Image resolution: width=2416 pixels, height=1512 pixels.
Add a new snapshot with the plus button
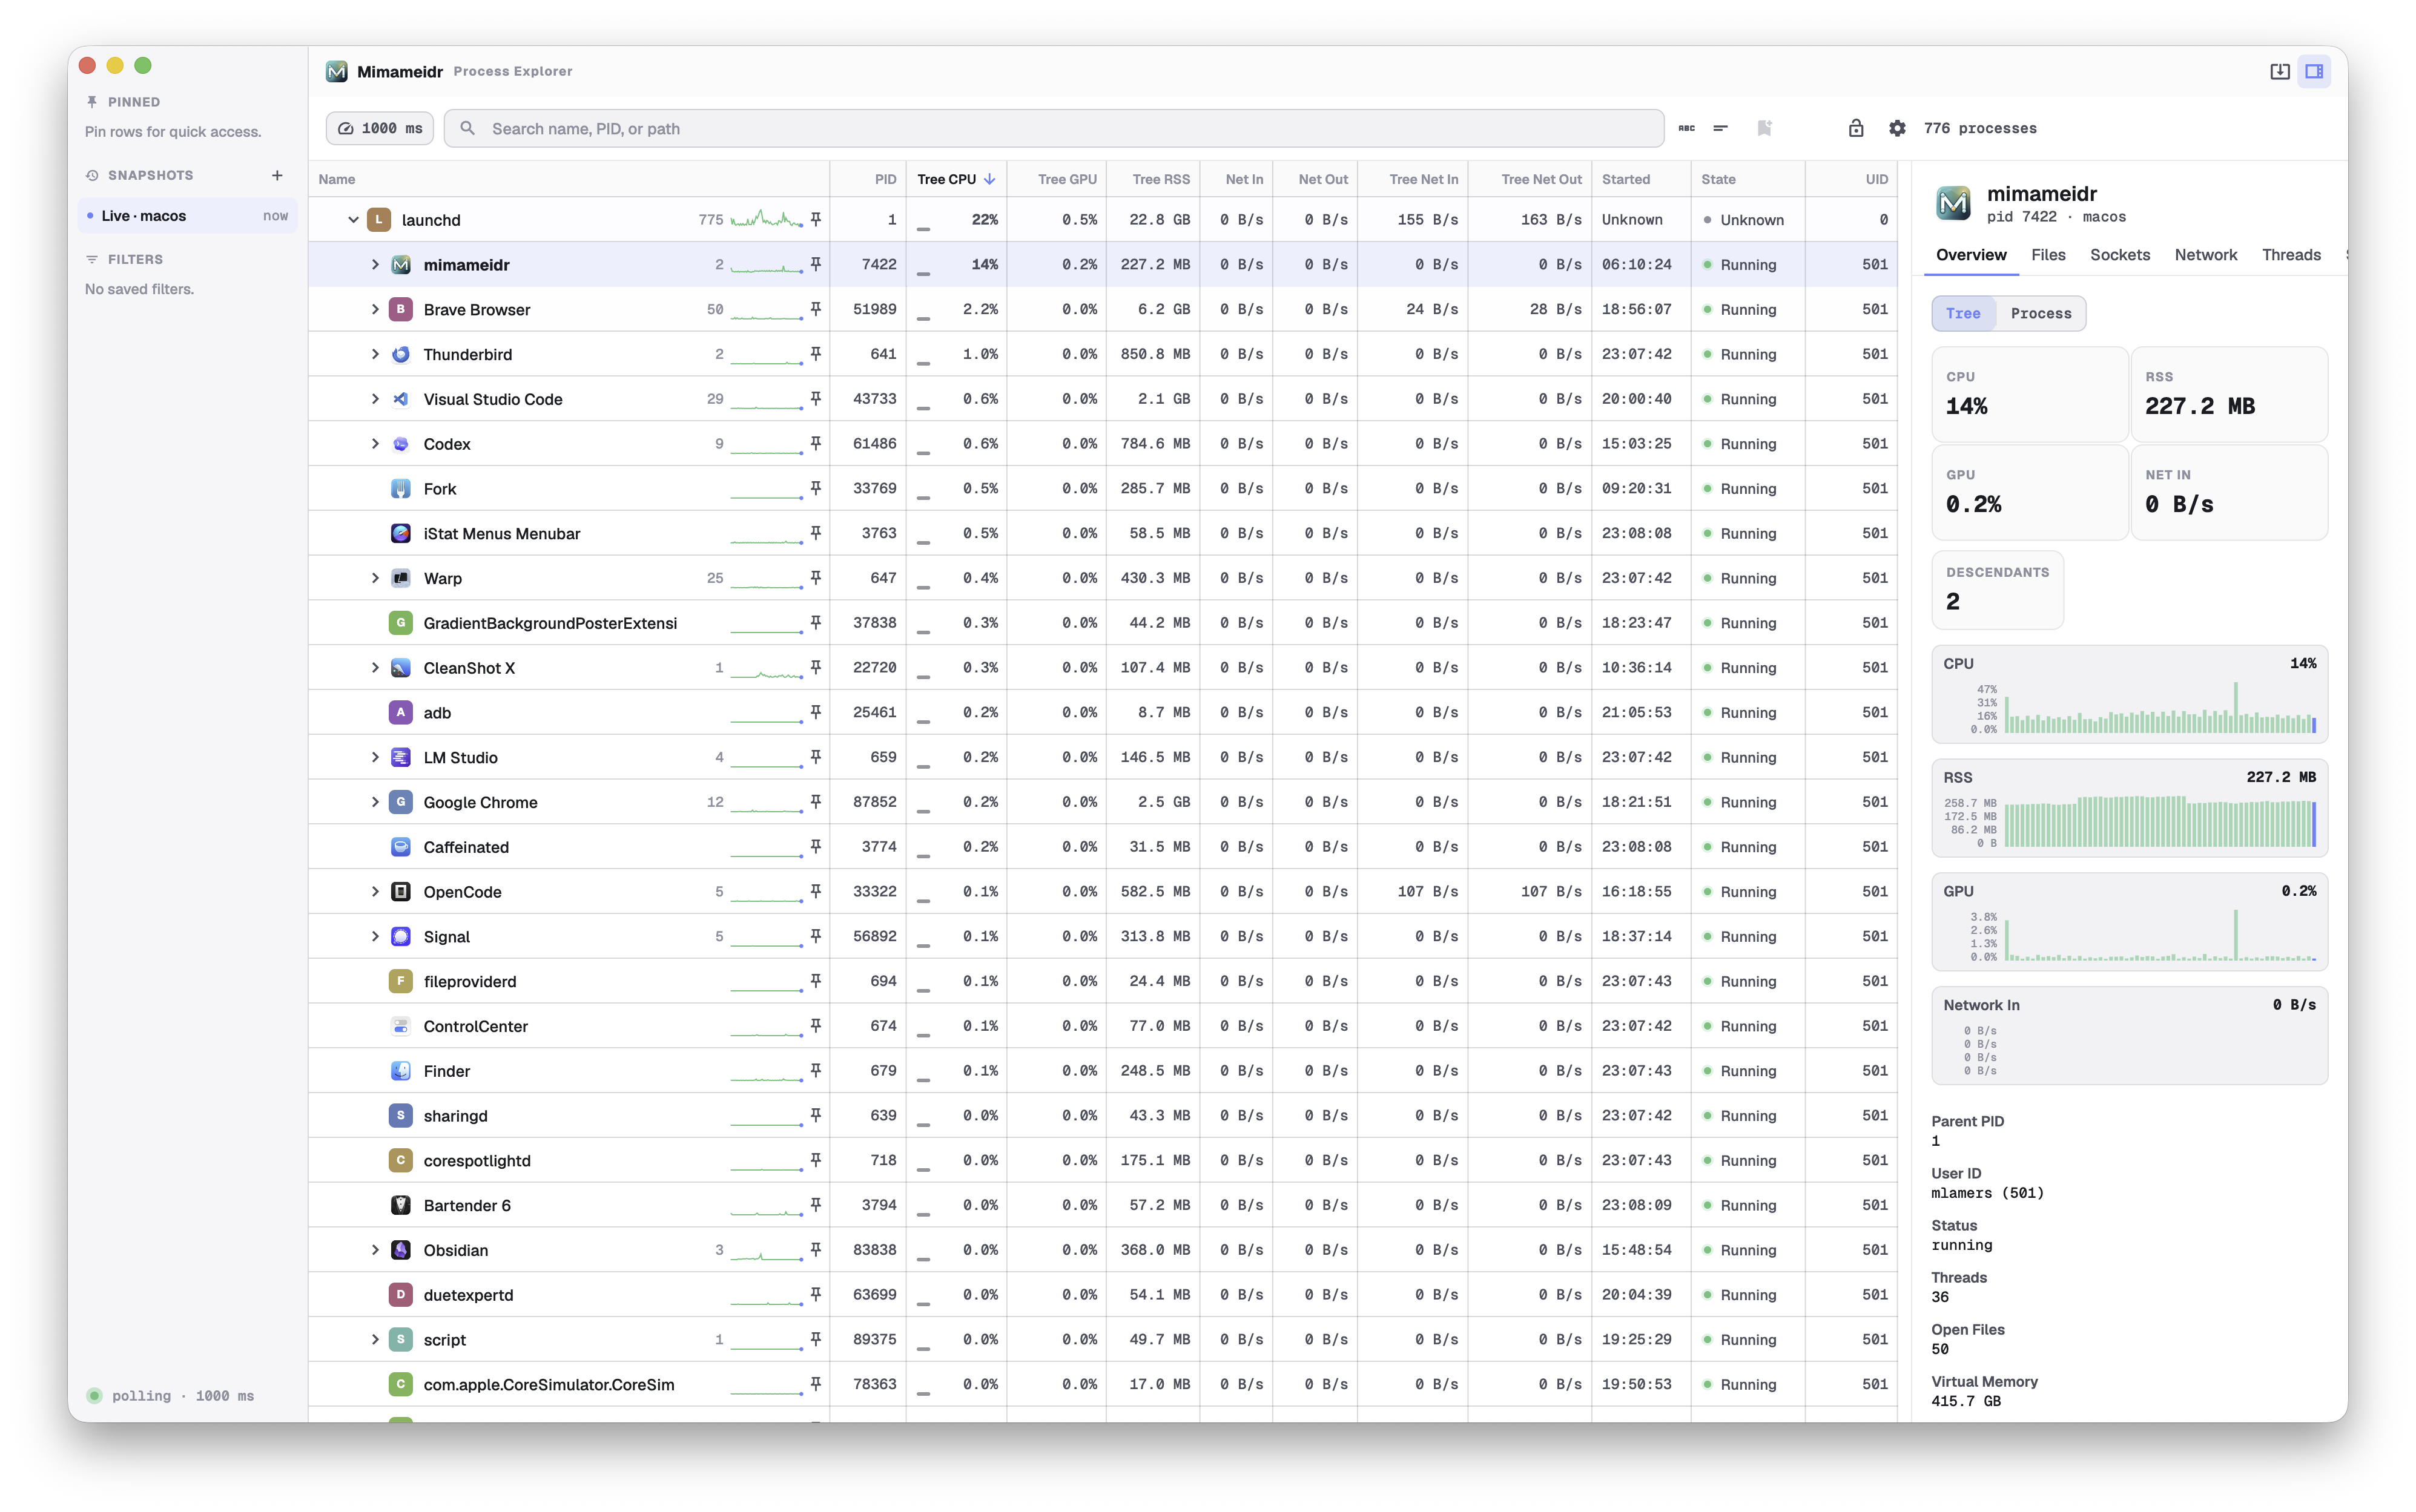(277, 175)
